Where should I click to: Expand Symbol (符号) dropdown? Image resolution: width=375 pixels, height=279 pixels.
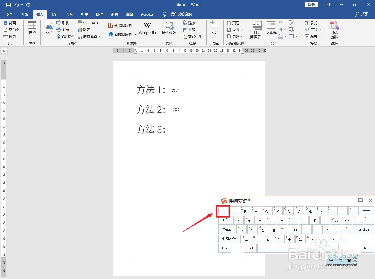click(x=312, y=30)
